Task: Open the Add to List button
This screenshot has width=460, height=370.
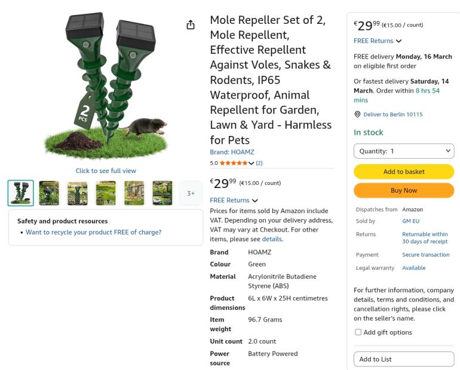Action: click(404, 359)
